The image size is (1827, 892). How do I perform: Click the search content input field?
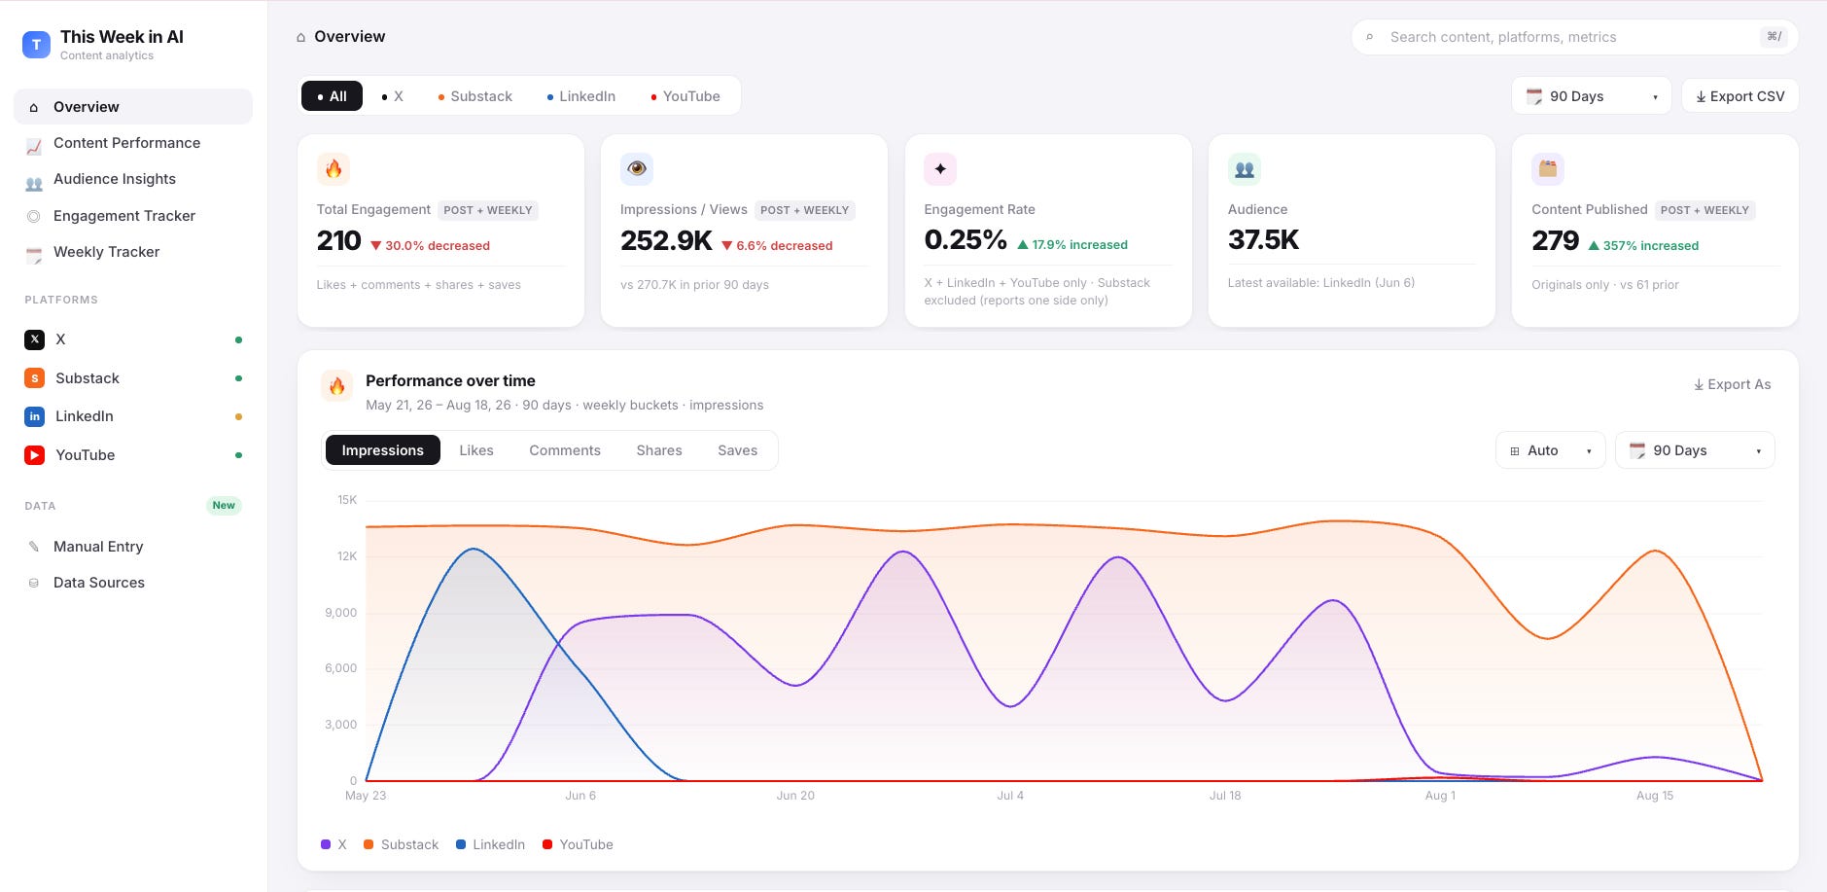1574,37
